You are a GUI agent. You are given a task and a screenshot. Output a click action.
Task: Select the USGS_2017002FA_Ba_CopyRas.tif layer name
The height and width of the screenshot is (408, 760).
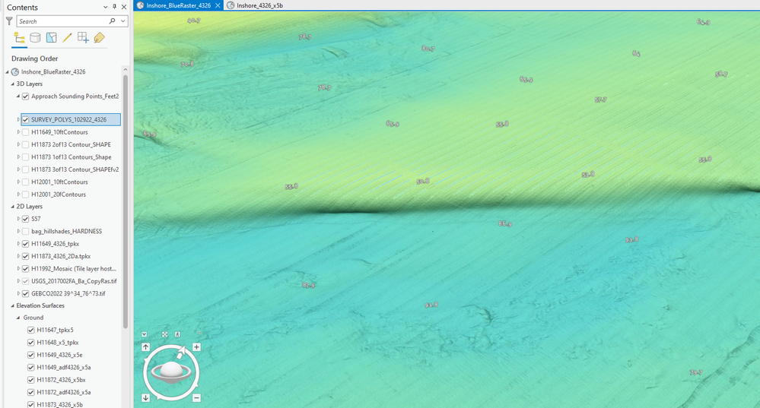pyautogui.click(x=74, y=281)
